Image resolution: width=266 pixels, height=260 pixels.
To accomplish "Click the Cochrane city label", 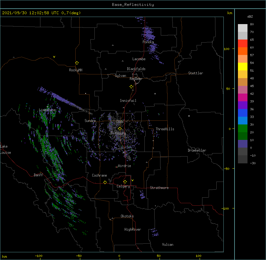I will [99, 175].
